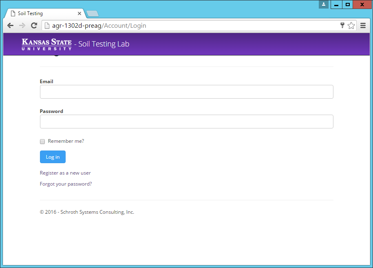373x268 pixels.
Task: Open a new tab
Action: click(x=93, y=14)
